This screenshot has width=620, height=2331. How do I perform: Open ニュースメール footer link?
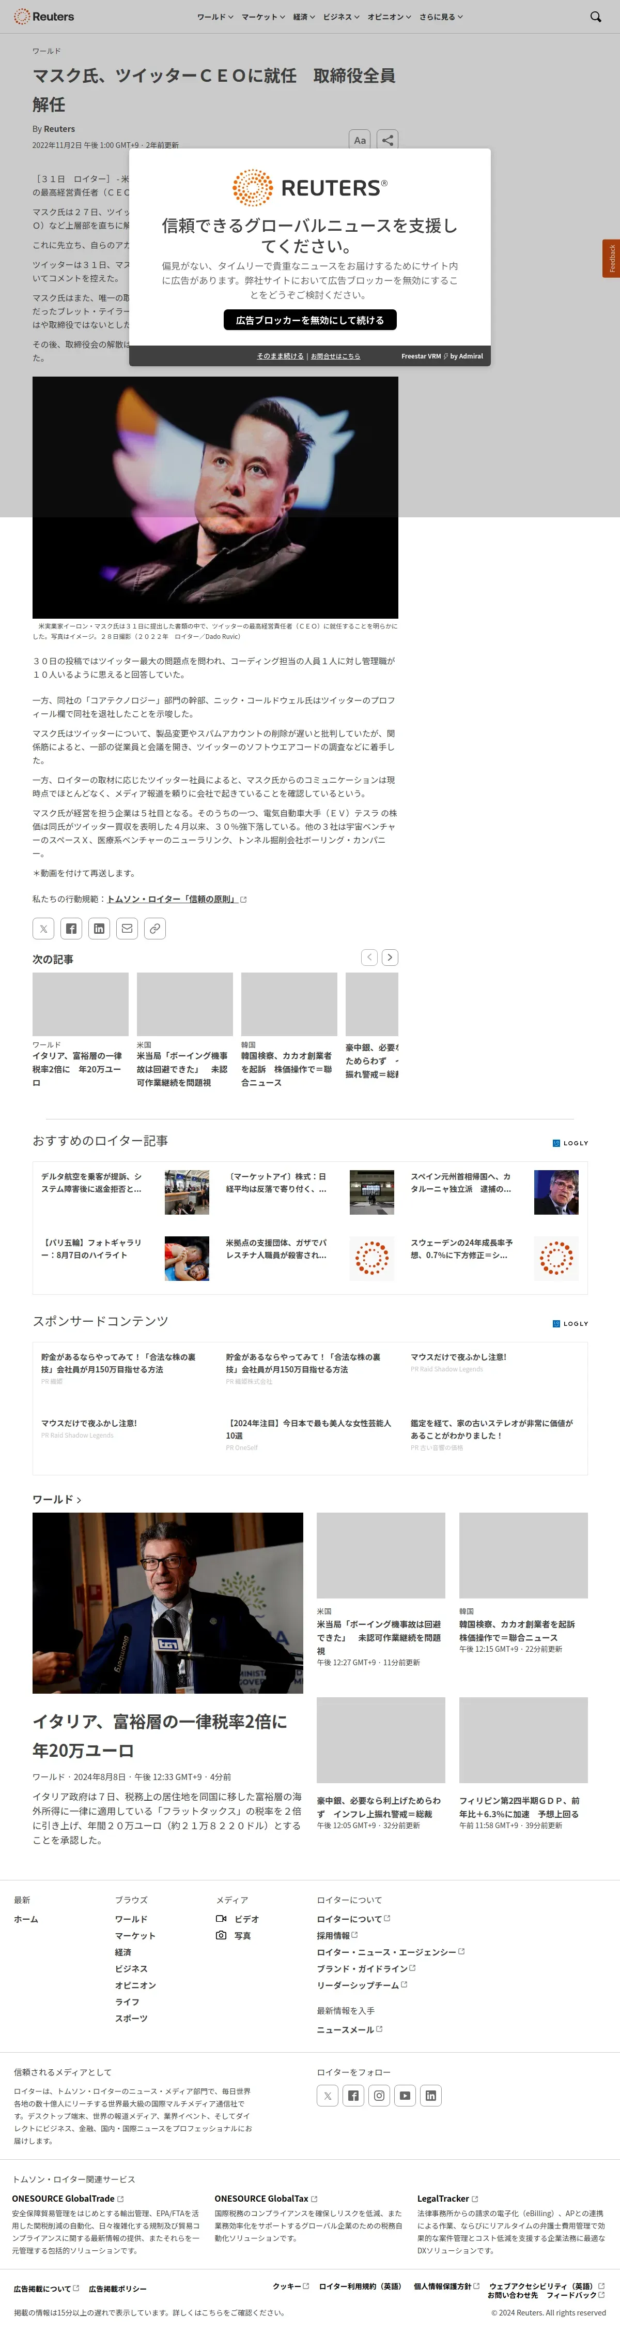(x=350, y=2030)
